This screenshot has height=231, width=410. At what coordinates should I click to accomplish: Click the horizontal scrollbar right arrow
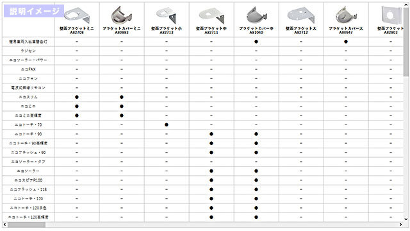click(400, 225)
